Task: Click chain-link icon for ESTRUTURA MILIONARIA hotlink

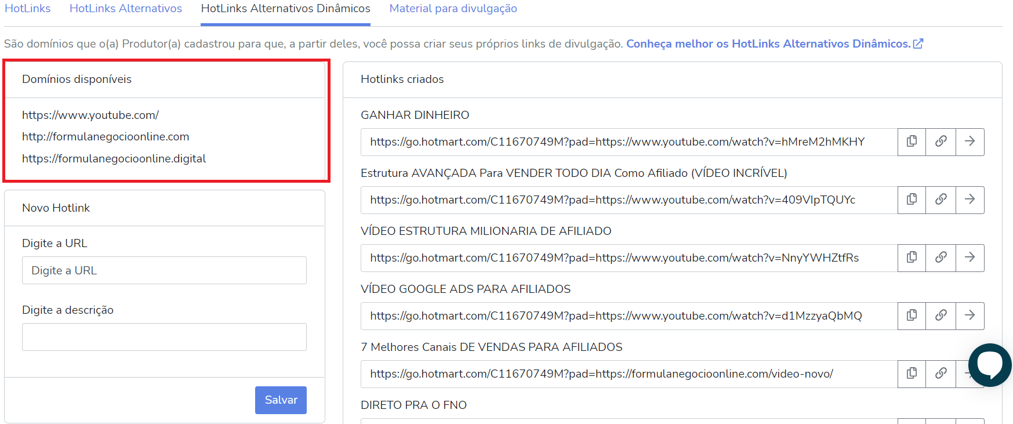Action: [941, 258]
